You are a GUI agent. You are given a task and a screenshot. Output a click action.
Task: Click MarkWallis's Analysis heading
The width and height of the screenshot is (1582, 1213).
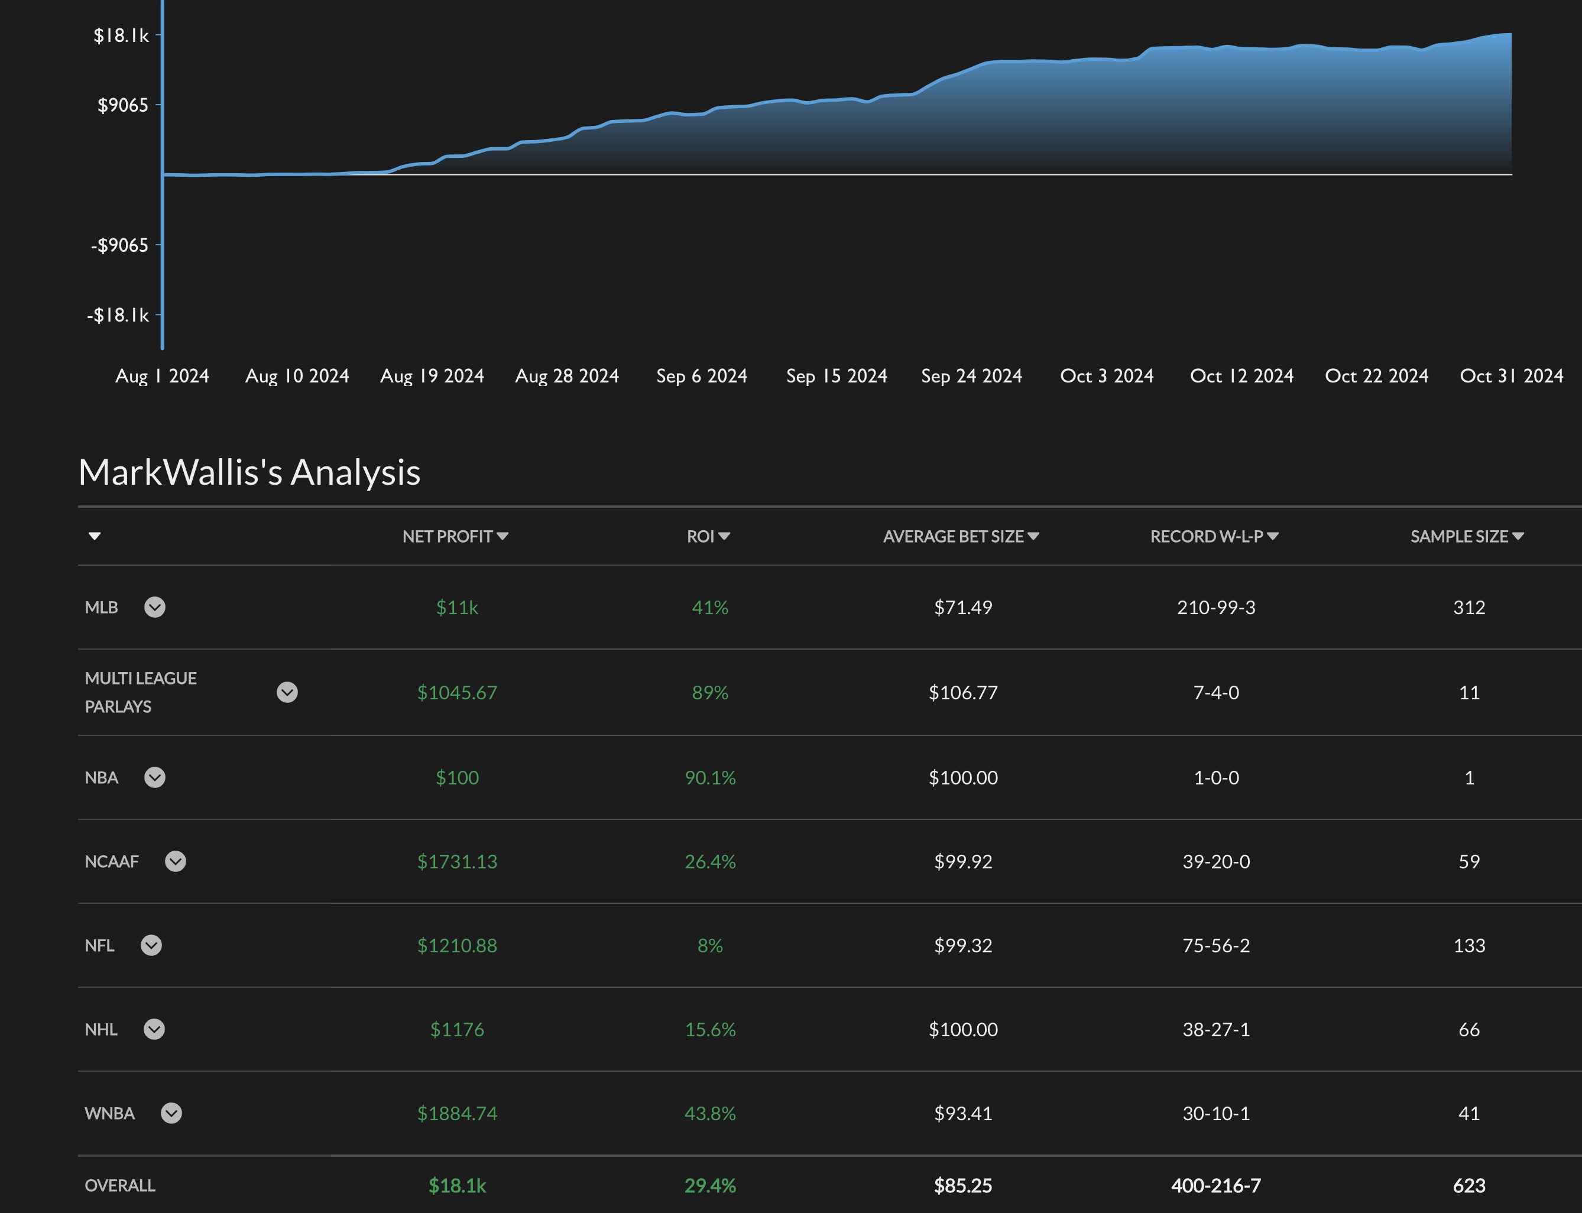tap(249, 473)
